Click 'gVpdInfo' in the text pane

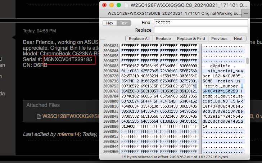point(220,66)
